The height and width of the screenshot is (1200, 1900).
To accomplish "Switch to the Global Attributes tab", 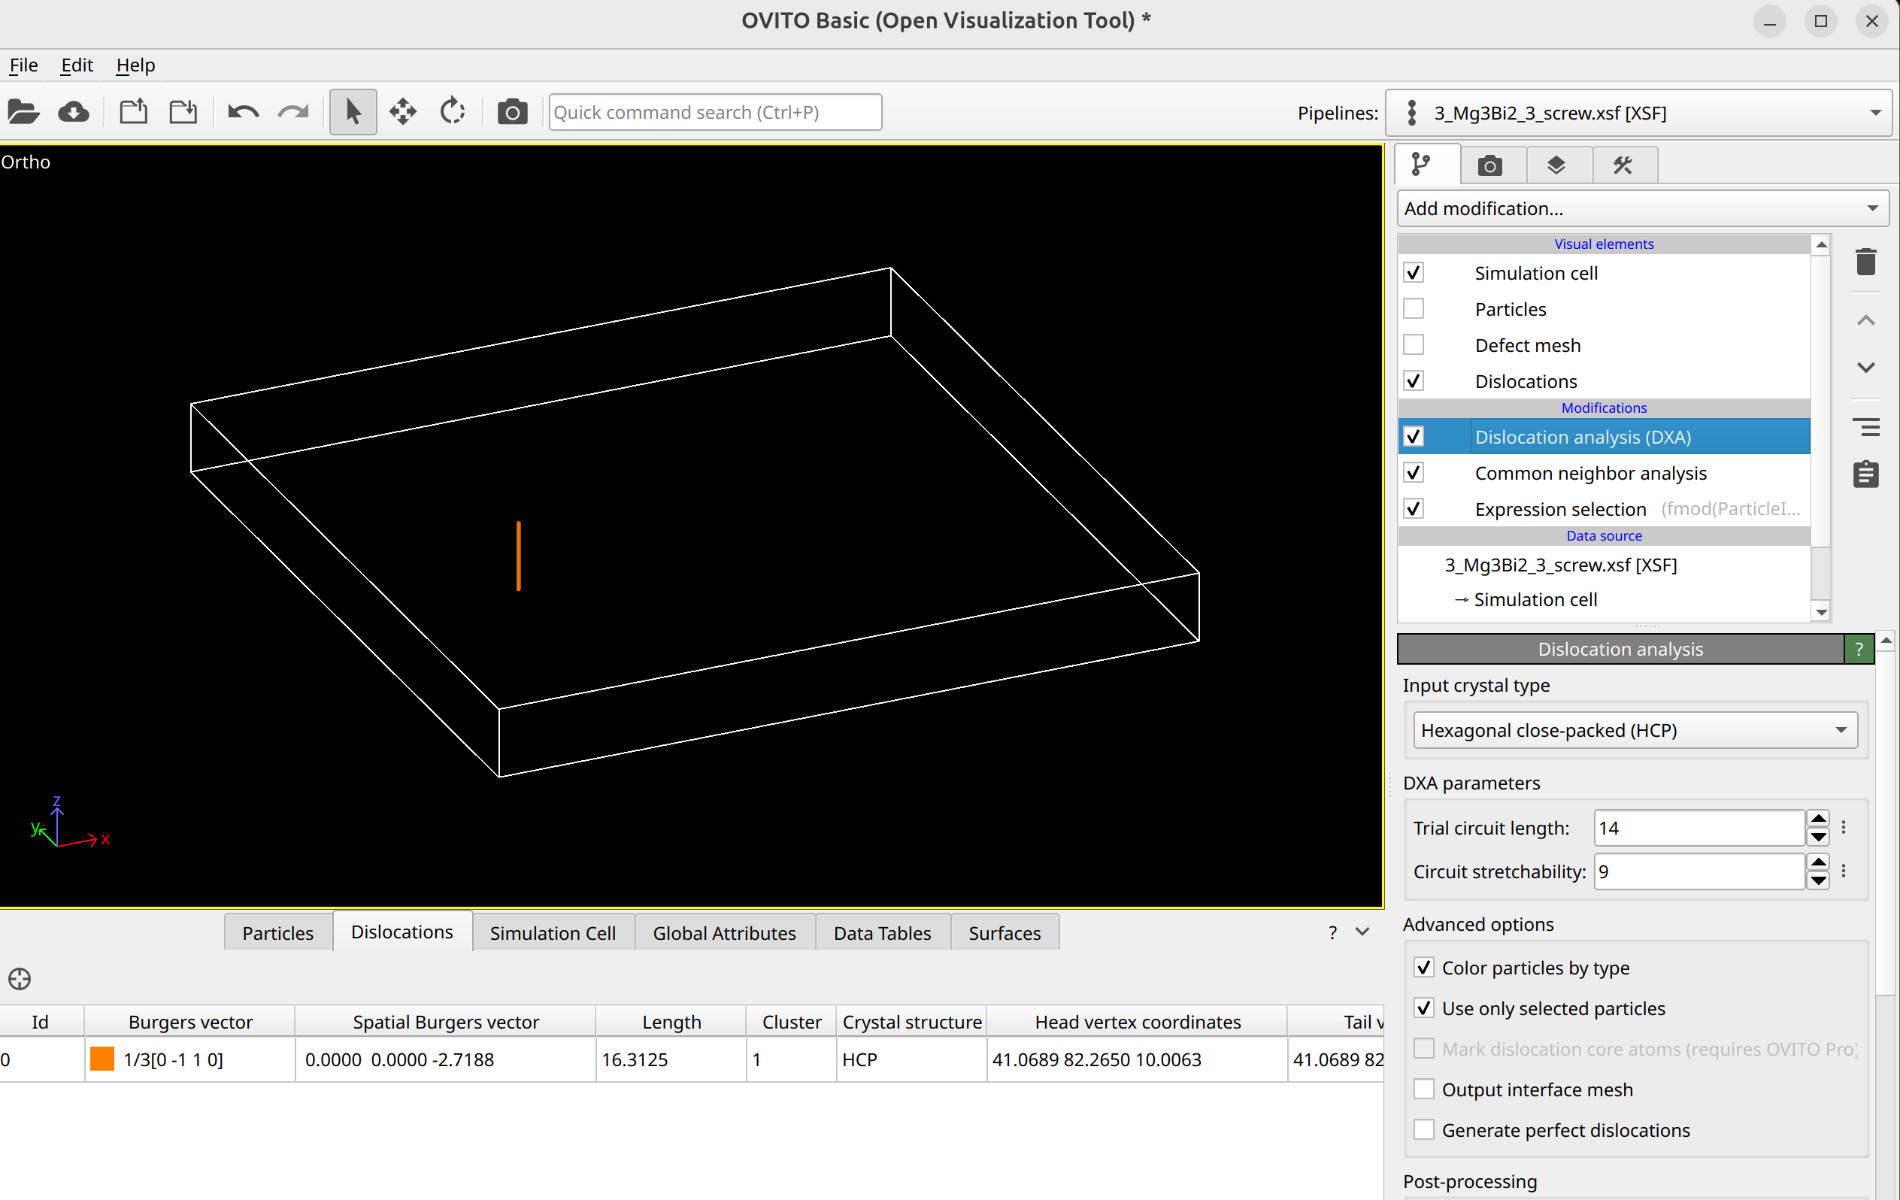I will pos(723,932).
